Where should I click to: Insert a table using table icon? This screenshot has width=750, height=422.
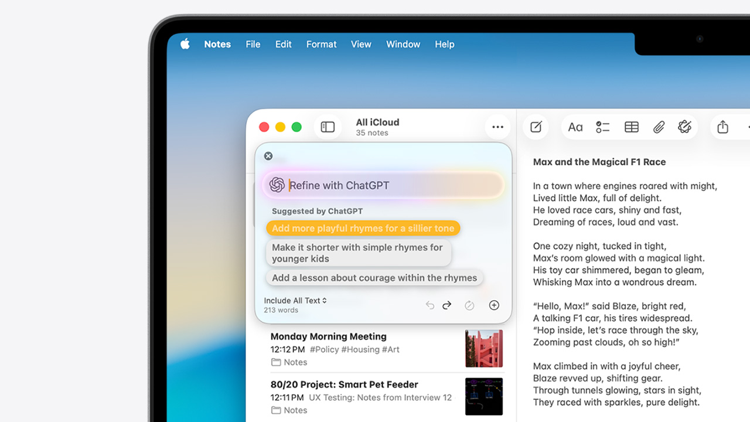(631, 127)
